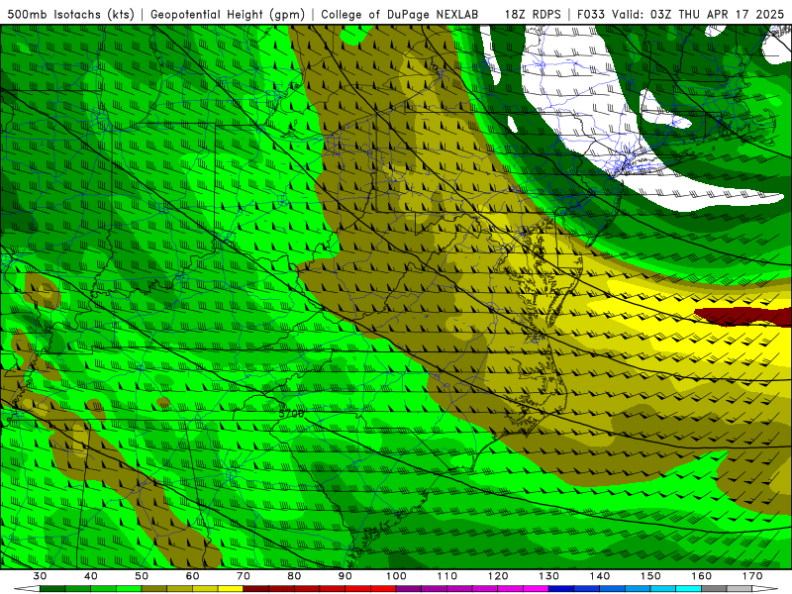Click the legend value '30'
This screenshot has width=792, height=594.
pyautogui.click(x=40, y=576)
